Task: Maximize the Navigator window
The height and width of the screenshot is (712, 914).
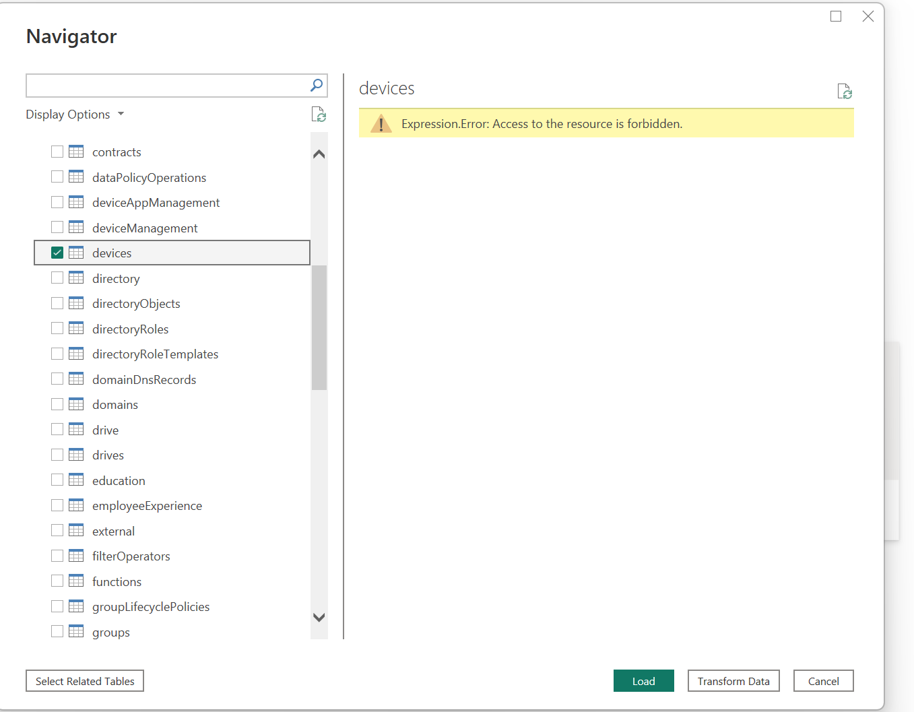Action: pyautogui.click(x=836, y=16)
